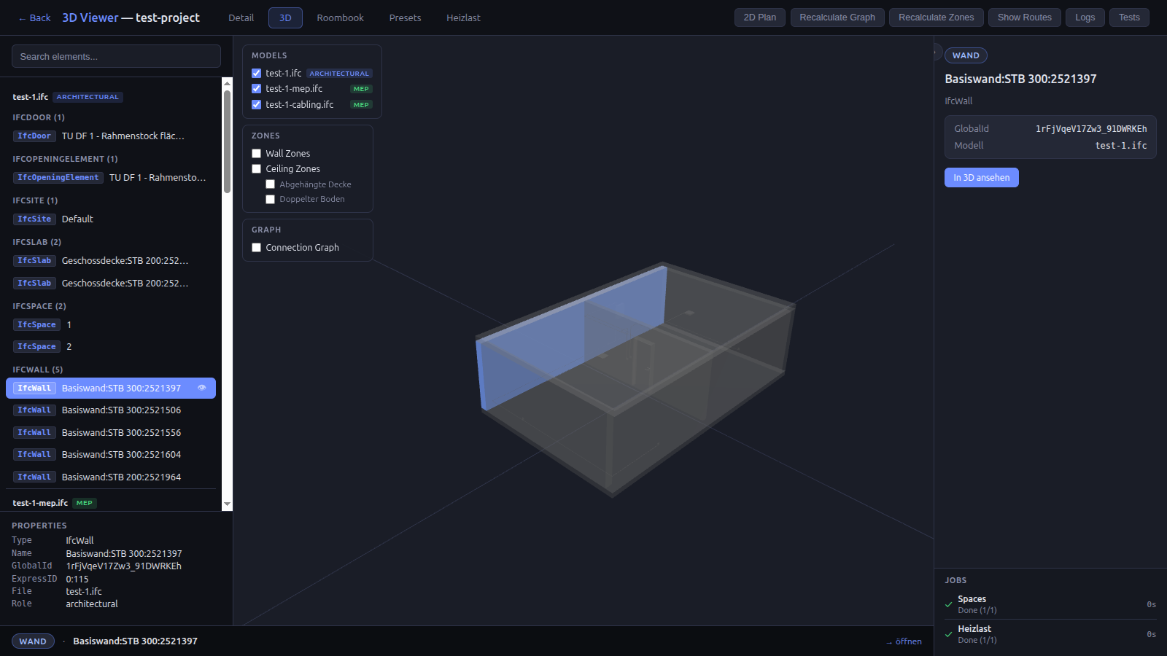Select Basiswand:STB 300:2521556 wall row
1167x656 pixels.
coord(111,433)
